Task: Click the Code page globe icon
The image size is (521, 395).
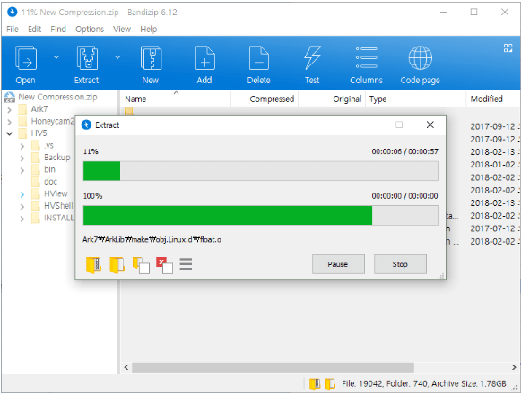Action: pos(420,58)
